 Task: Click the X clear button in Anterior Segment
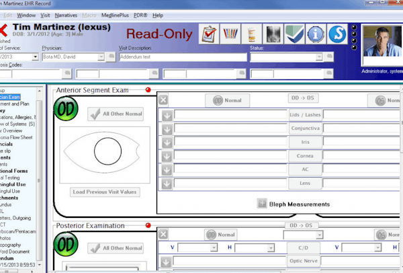[163, 100]
